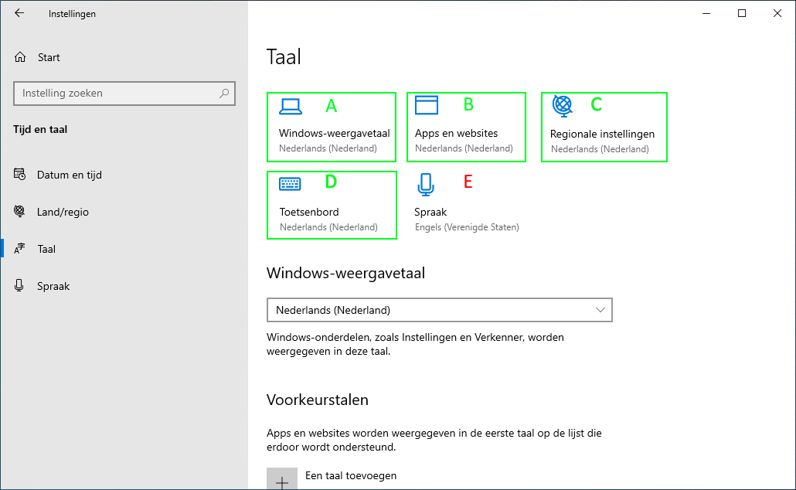796x490 pixels.
Task: Click the dropdown chevron arrow
Action: coord(600,310)
